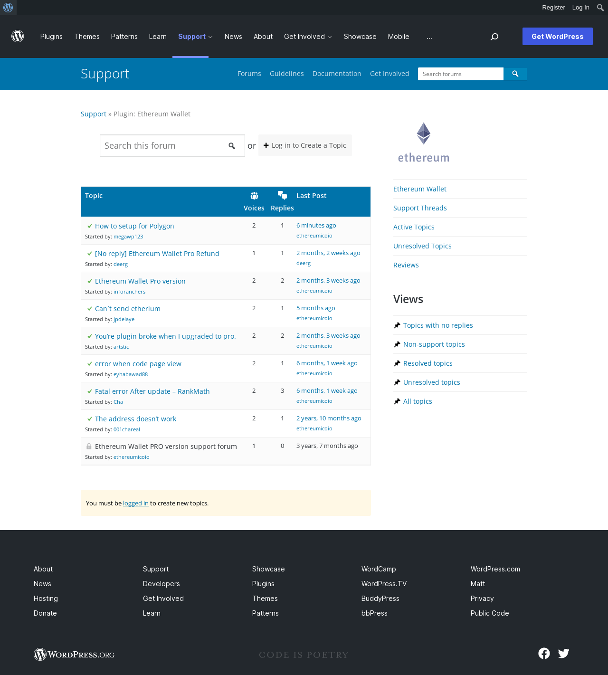
Task: Click the Search forums input field
Action: pyautogui.click(x=461, y=74)
